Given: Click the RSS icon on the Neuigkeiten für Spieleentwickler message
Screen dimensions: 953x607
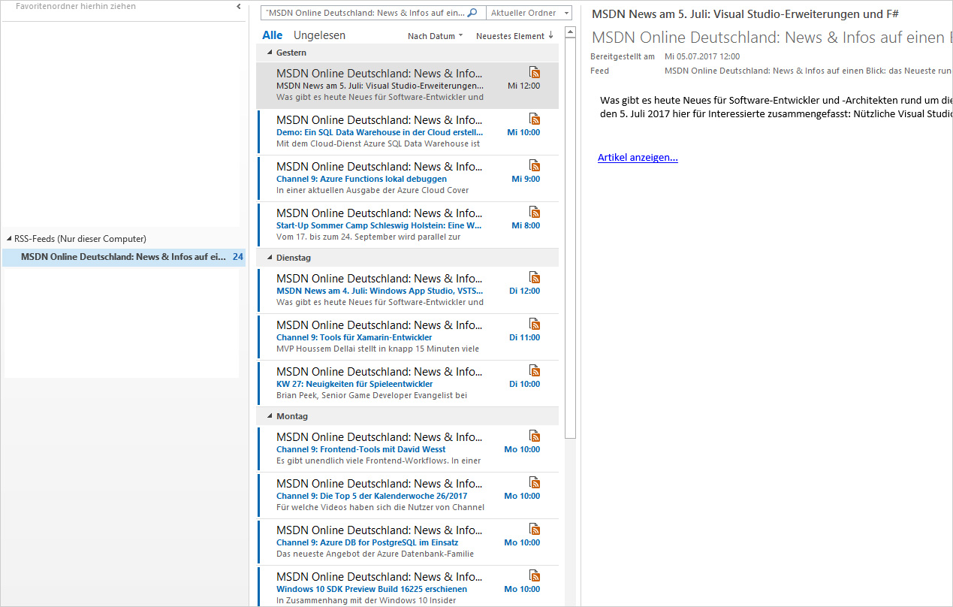Looking at the screenshot, I should pos(535,370).
